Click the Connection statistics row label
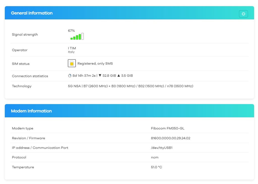This screenshot has height=184, width=258. coord(30,76)
